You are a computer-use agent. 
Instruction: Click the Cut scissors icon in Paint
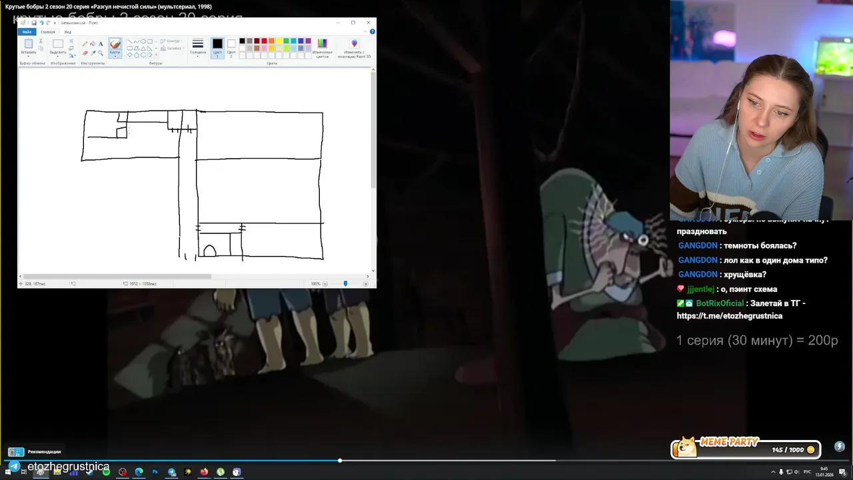41,41
